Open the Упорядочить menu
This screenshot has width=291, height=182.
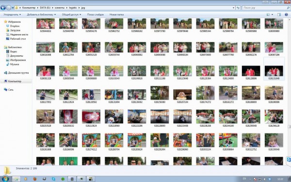coord(12,15)
